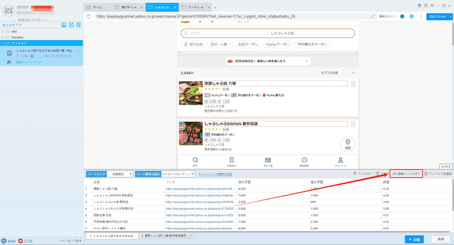Screen dimensions: 454x245
Task: Click the 事前ログイン pre-login button
Action: (x=388, y=16)
